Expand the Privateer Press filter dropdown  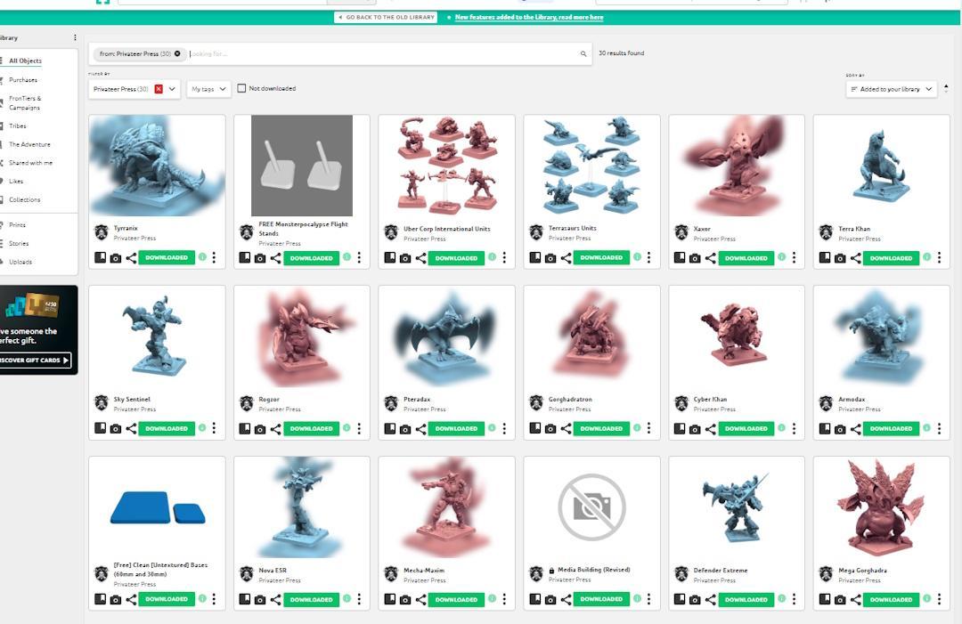pyautogui.click(x=172, y=89)
